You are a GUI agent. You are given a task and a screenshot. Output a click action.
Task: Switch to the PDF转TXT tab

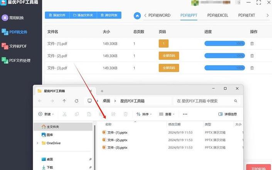pos(247,15)
